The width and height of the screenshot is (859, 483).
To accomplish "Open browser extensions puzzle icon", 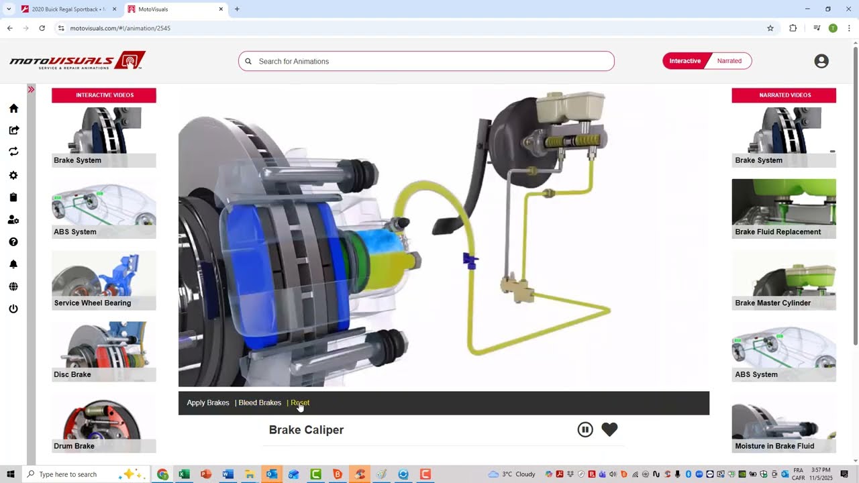I will [793, 28].
